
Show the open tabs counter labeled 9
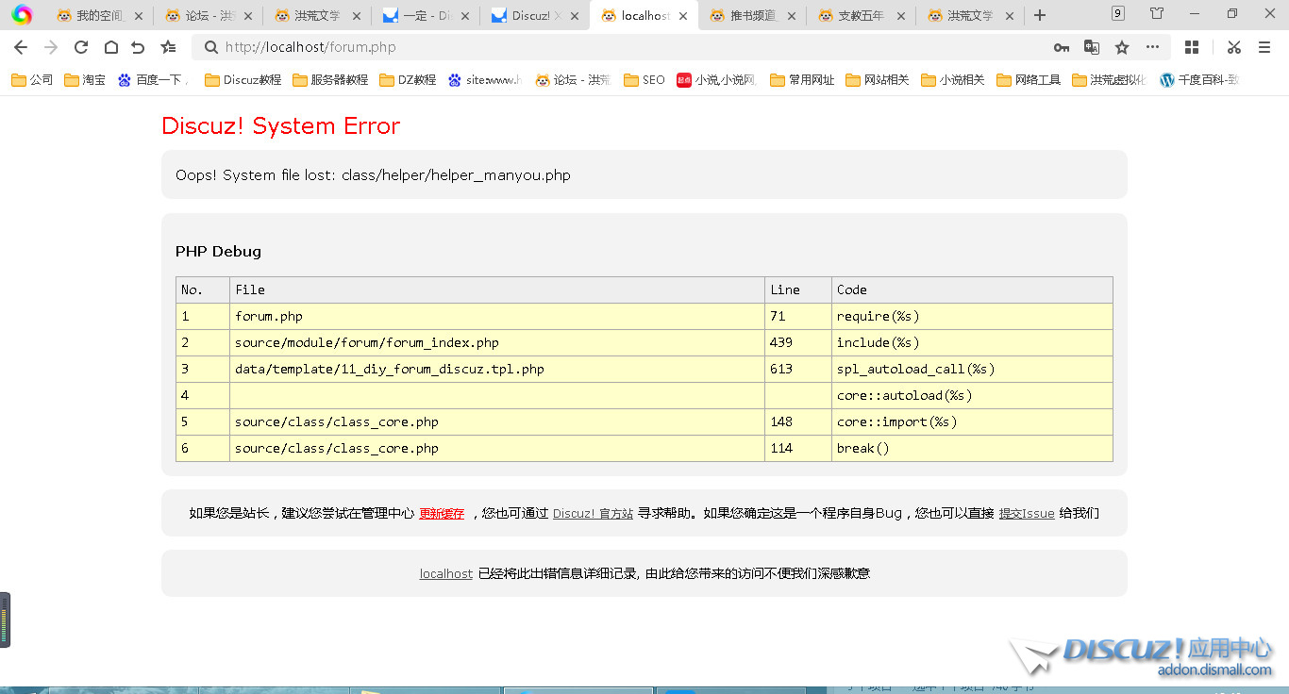pos(1118,13)
